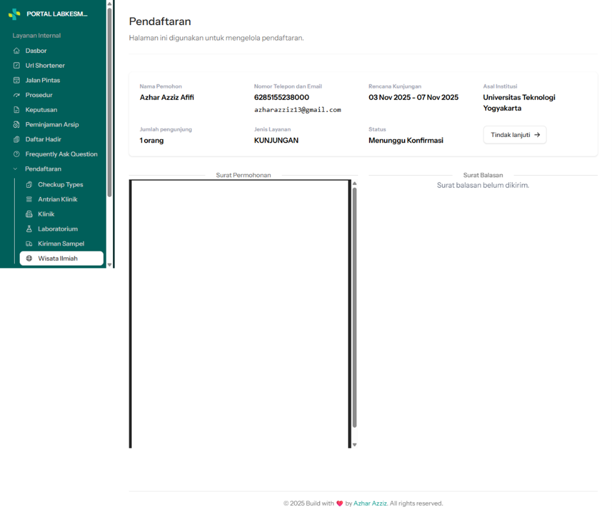The image size is (612, 522).
Task: Click the phone number 6285155238000
Action: pyautogui.click(x=282, y=97)
